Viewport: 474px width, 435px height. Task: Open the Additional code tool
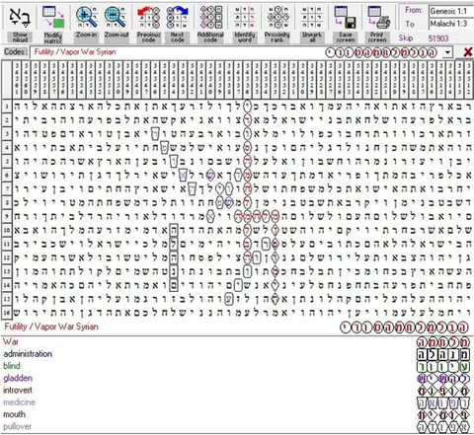(x=210, y=18)
